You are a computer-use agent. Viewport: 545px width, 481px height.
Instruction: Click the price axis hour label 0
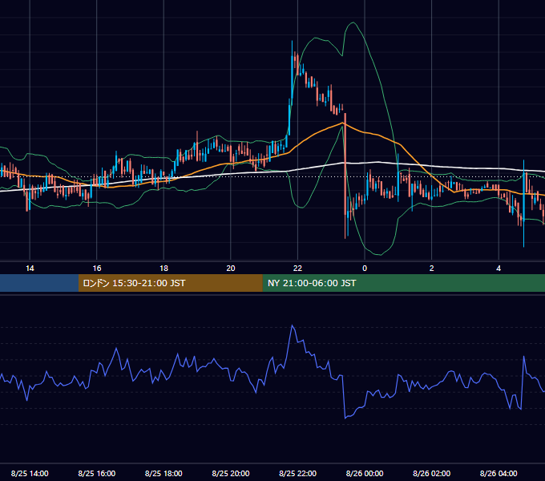pos(365,269)
